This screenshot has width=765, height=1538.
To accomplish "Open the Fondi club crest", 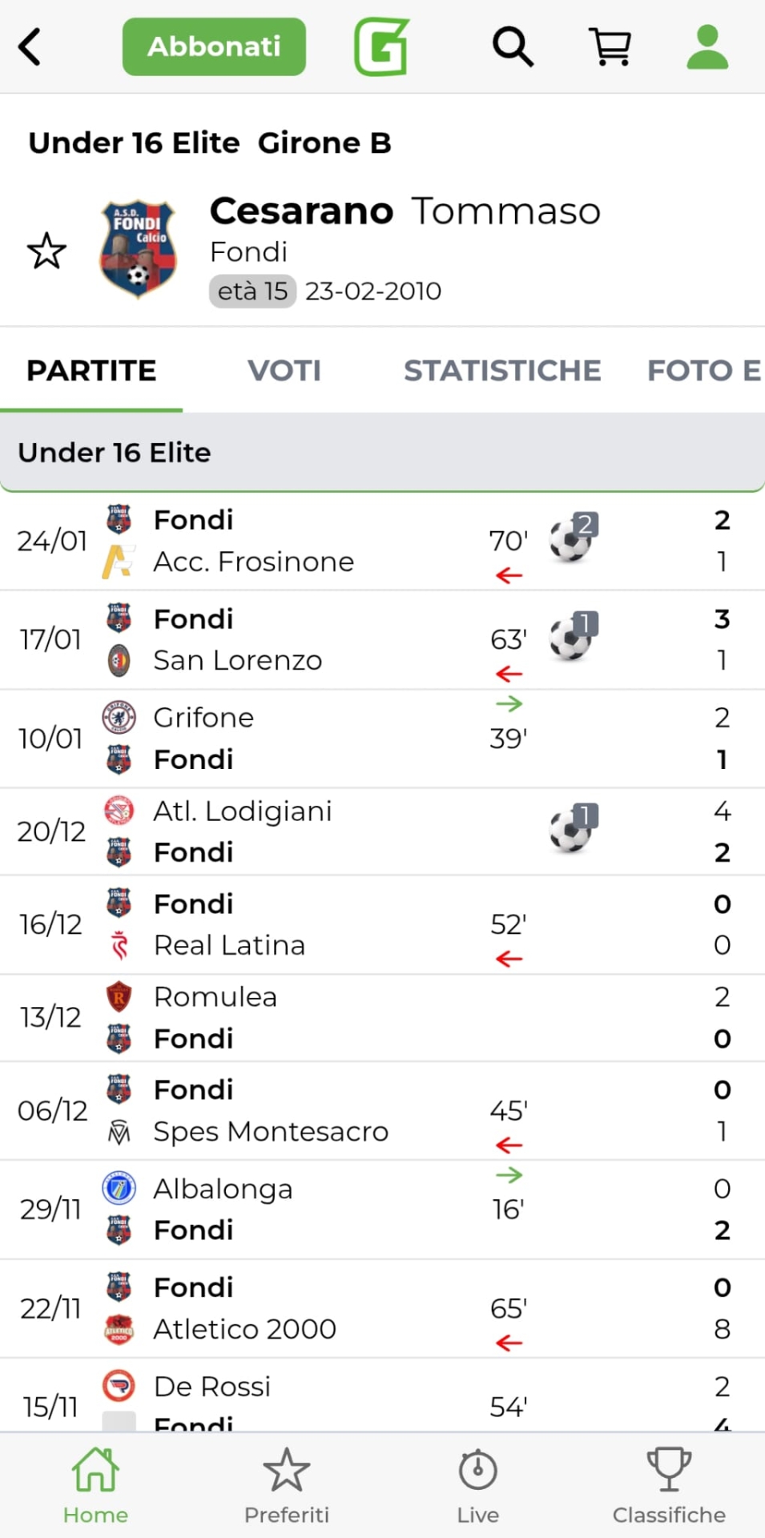I will click(x=138, y=249).
